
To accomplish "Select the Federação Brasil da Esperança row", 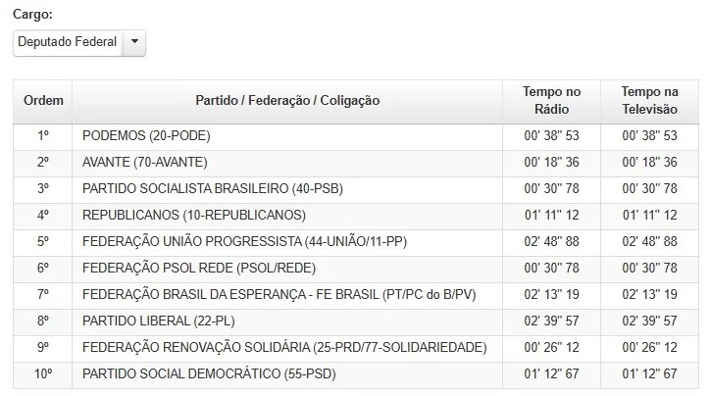I will [x=356, y=295].
